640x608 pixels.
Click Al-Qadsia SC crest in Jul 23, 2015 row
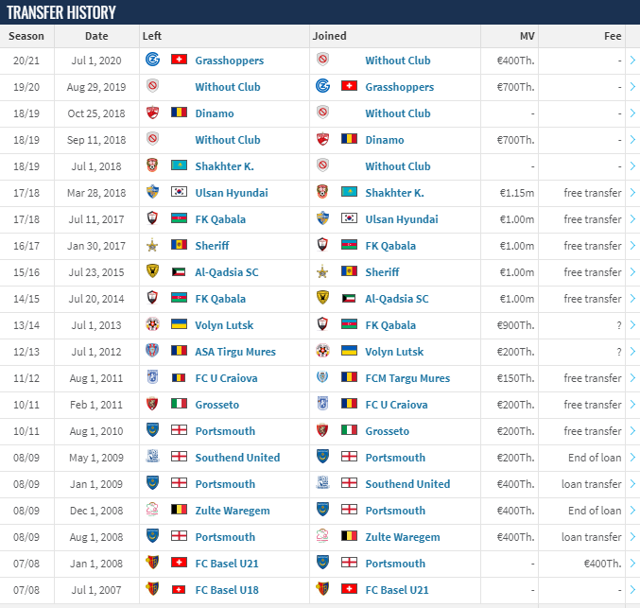coord(152,271)
